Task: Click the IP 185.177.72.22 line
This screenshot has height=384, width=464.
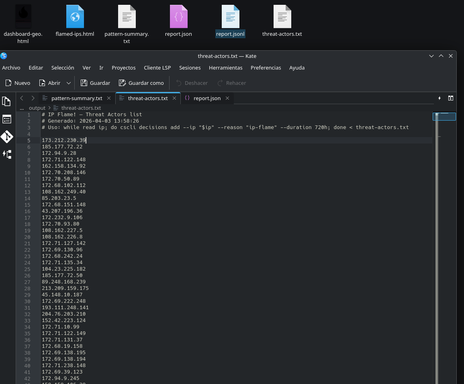Action: [62, 147]
